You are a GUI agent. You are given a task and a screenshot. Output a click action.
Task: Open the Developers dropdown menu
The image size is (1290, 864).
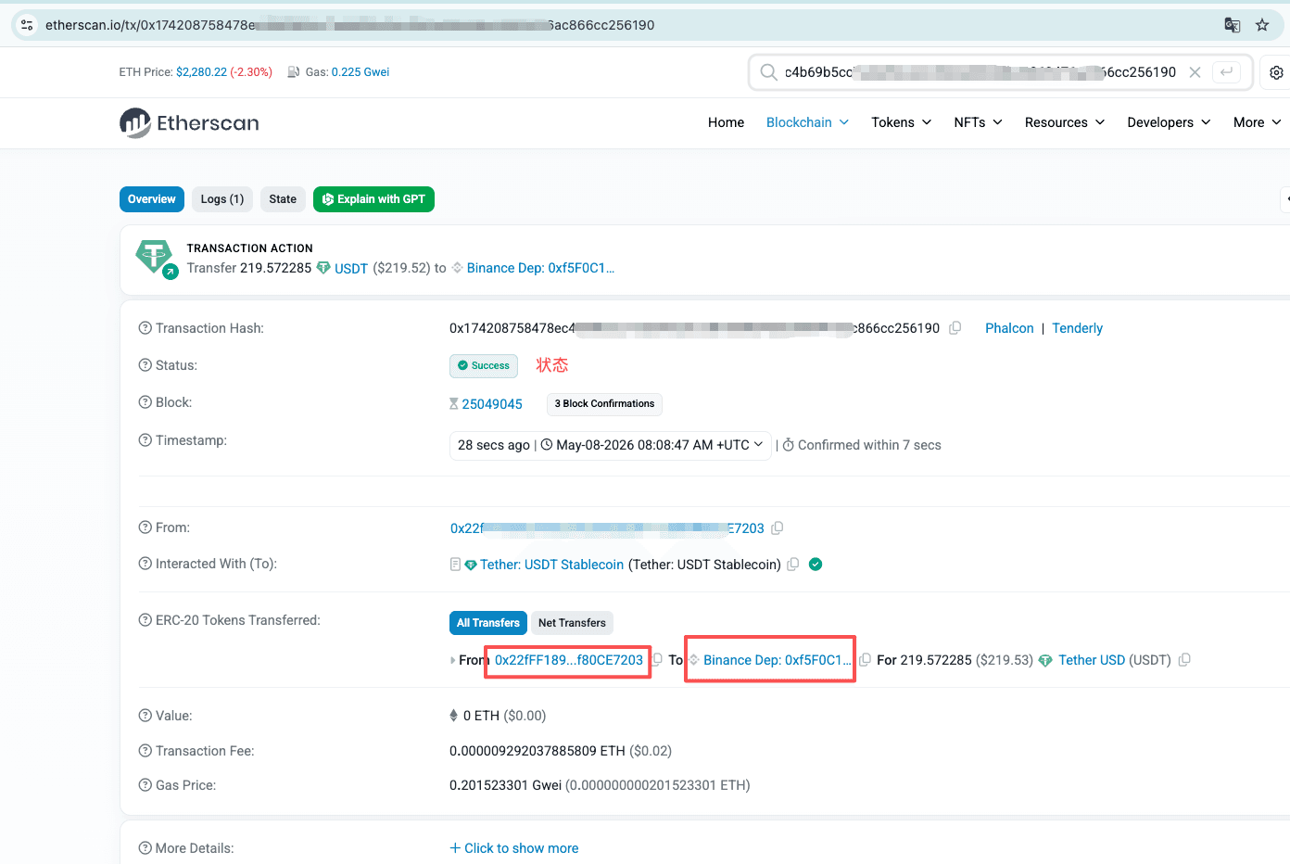coord(1169,122)
